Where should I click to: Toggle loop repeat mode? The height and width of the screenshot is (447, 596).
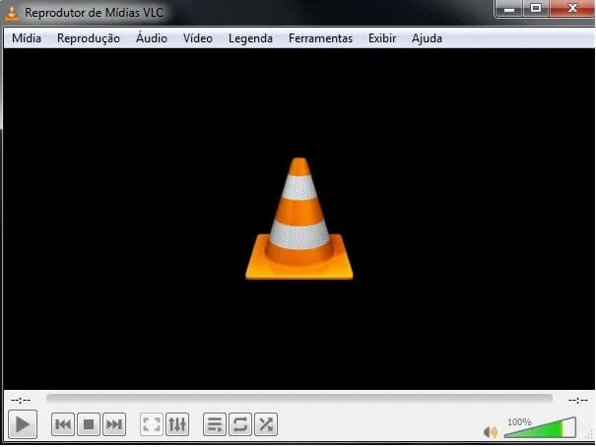point(240,424)
